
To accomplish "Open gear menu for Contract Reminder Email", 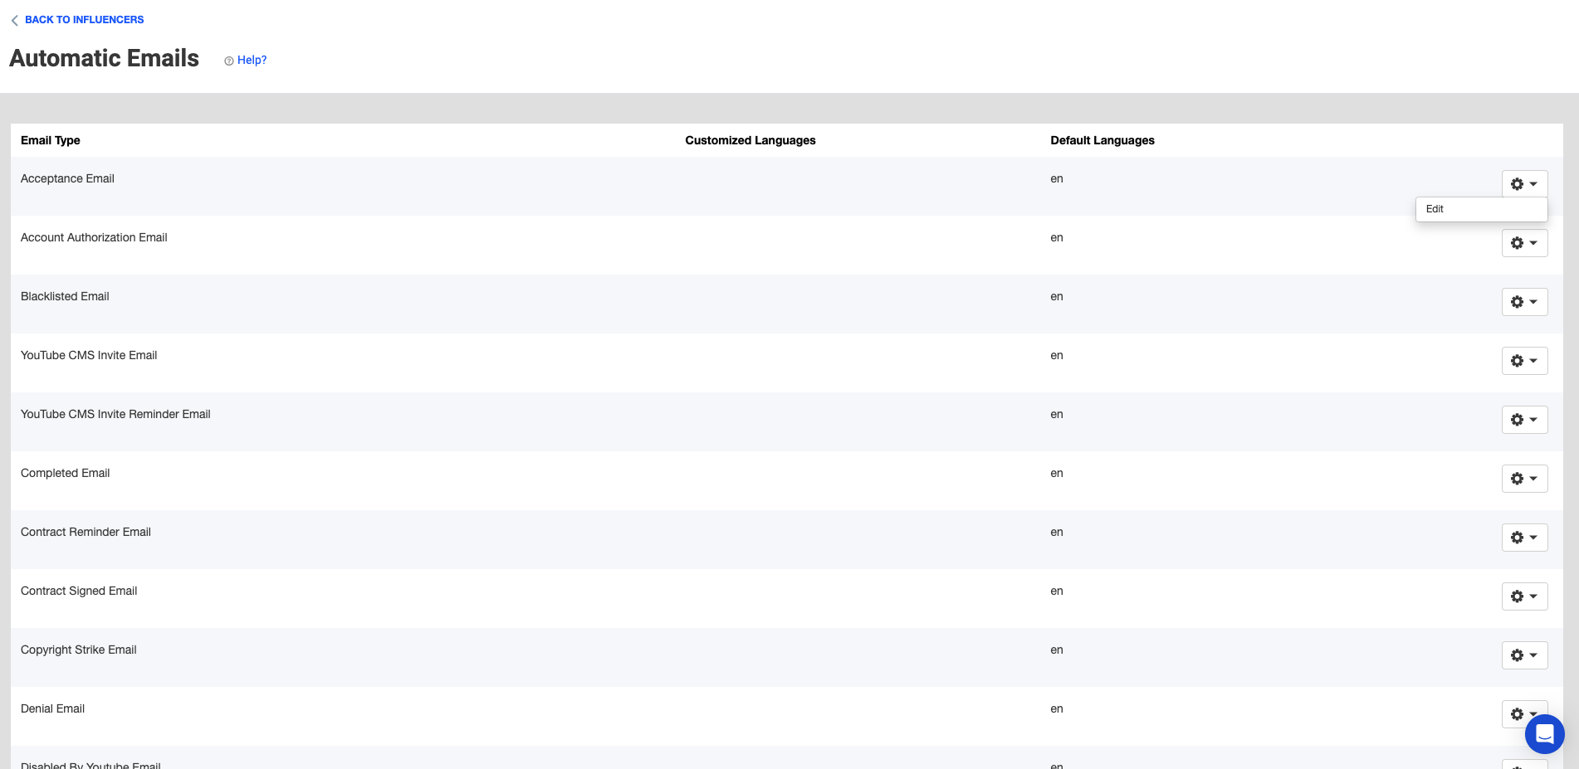I will (1524, 538).
